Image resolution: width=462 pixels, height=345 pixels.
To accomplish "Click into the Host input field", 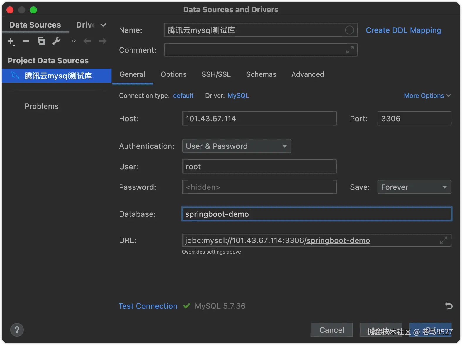I will [x=259, y=119].
